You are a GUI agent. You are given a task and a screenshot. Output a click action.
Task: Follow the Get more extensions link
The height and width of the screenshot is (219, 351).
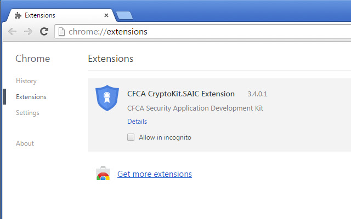(x=155, y=174)
